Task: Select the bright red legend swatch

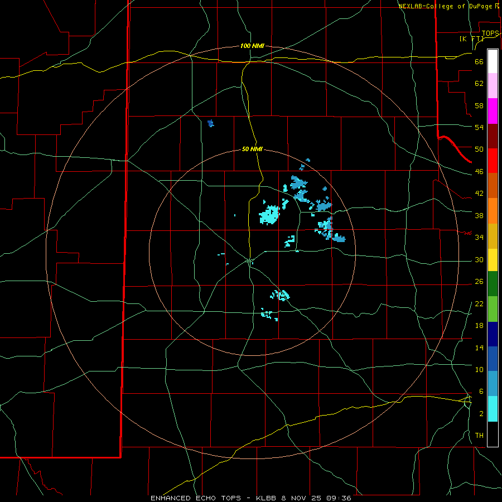Action: pos(493,161)
